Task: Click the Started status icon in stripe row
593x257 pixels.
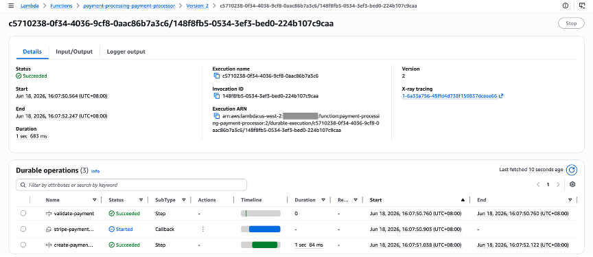Action: pyautogui.click(x=112, y=229)
